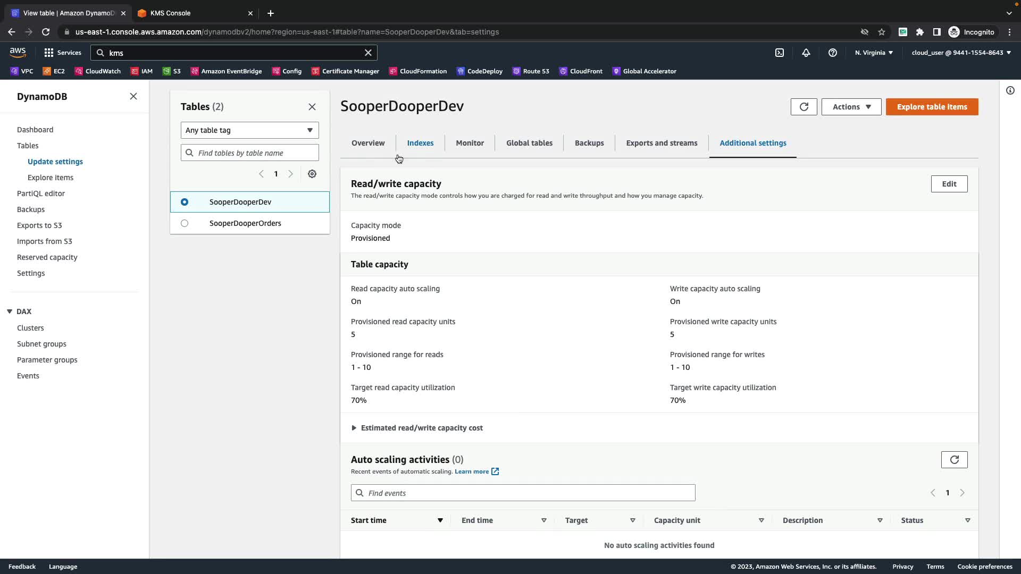This screenshot has width=1021, height=574.
Task: Refresh auto scaling activities list
Action: [x=954, y=460]
